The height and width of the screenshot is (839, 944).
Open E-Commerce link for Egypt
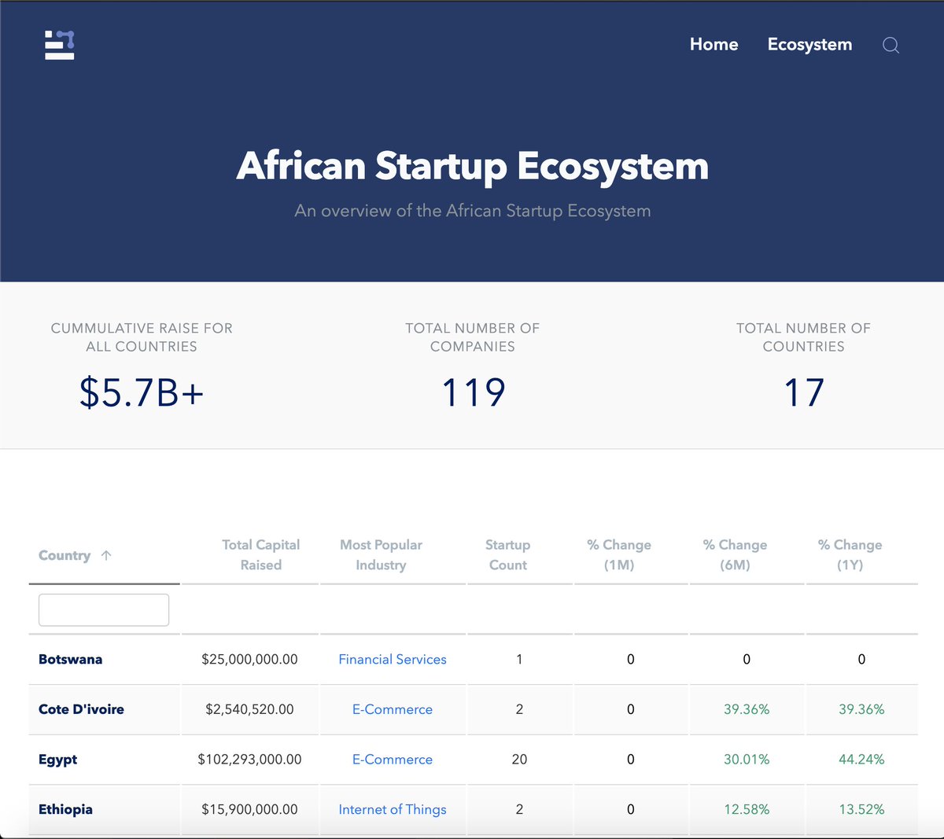[393, 760]
